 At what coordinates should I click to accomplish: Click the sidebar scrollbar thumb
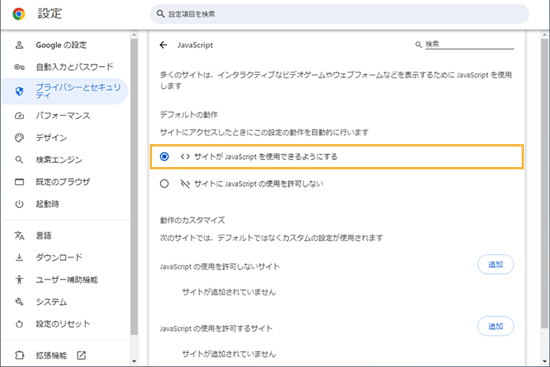[x=134, y=187]
